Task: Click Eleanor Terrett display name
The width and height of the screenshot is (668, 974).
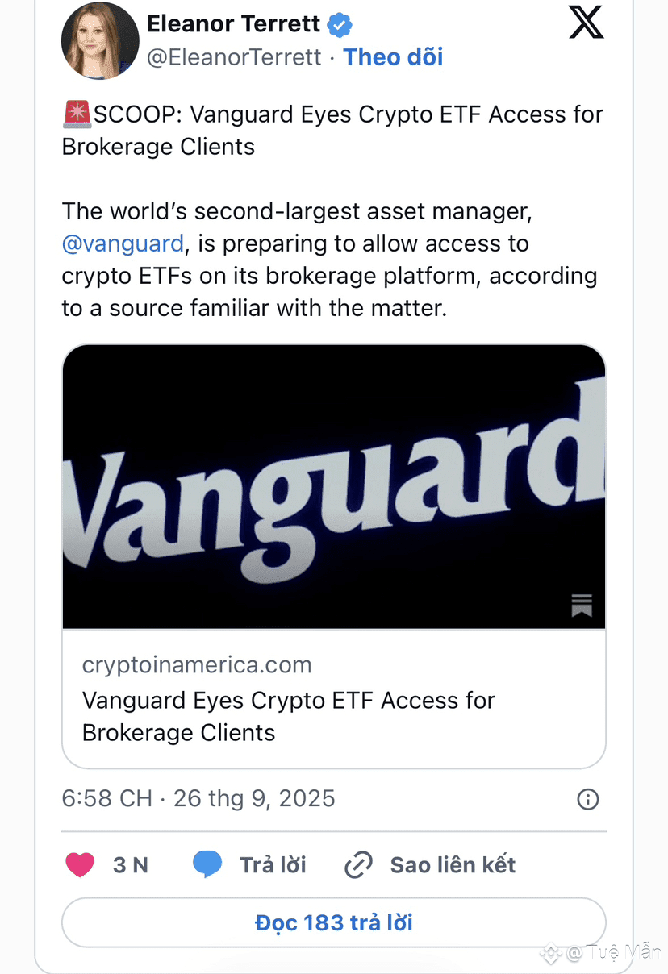Action: click(x=234, y=24)
